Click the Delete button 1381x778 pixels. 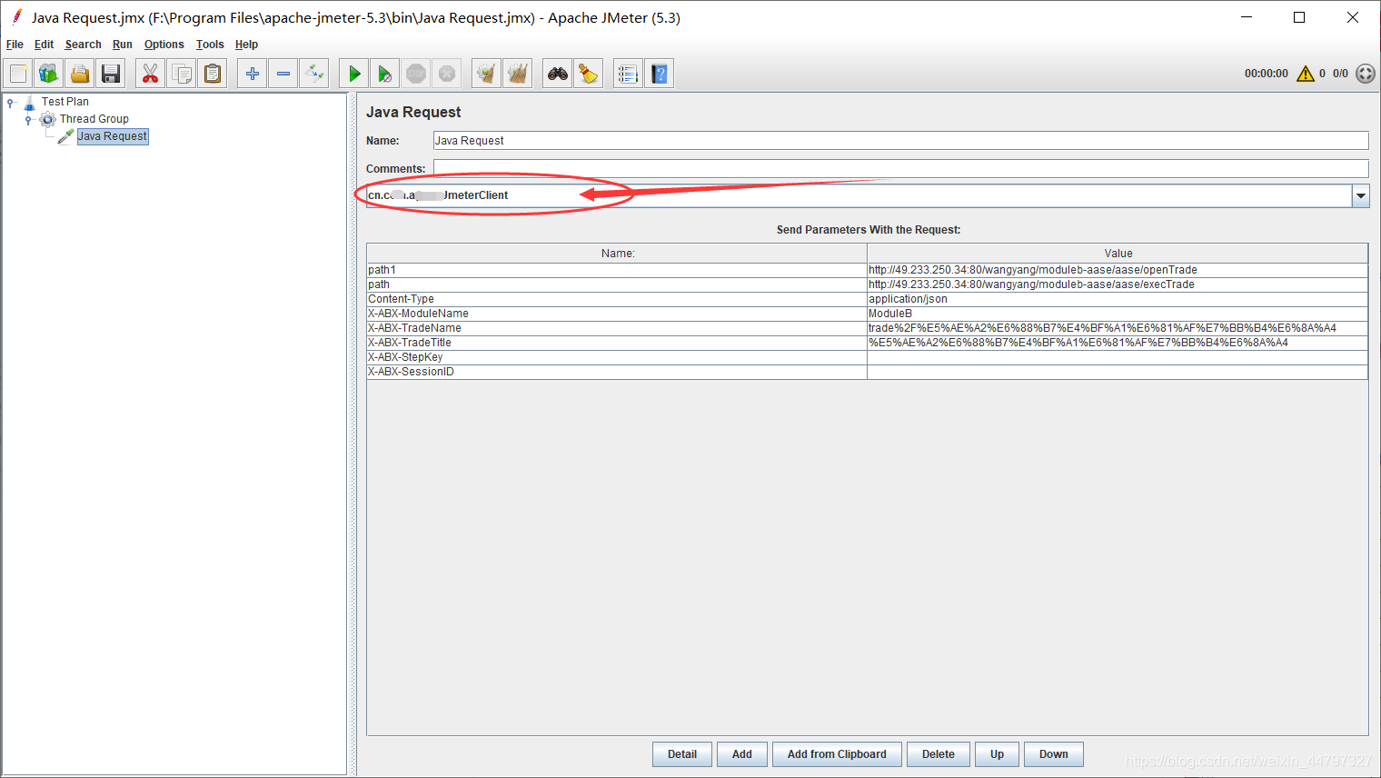pos(939,754)
